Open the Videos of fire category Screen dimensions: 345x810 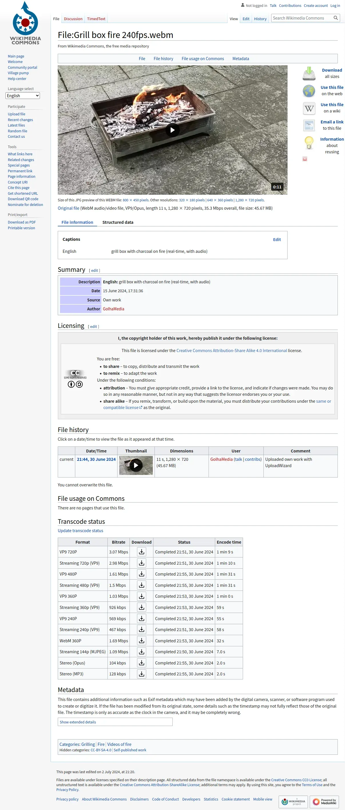pos(119,744)
